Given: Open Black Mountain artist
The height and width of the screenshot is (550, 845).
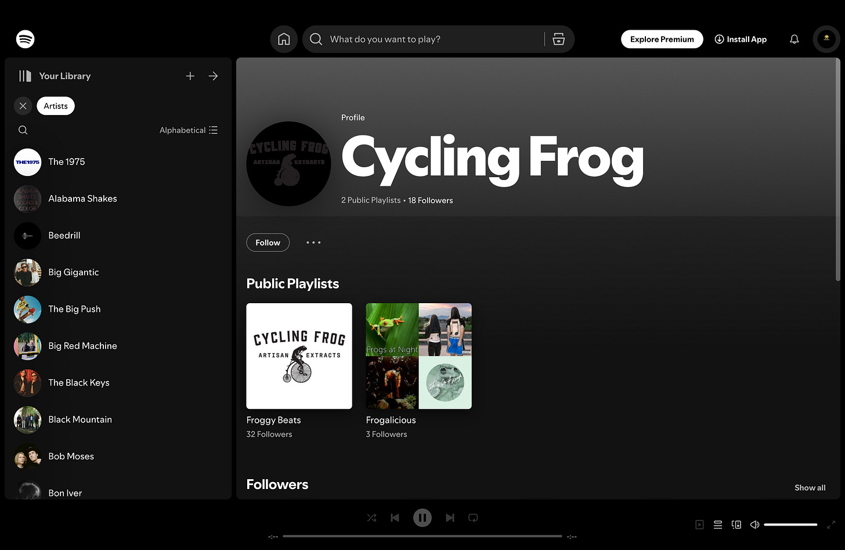Looking at the screenshot, I should [x=118, y=419].
